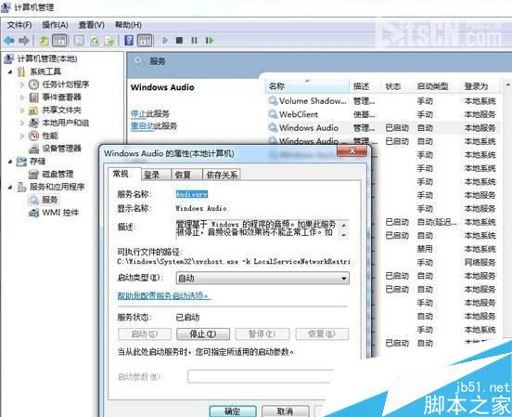Click the 帮助我配置服务启动选项 link
The image size is (512, 417).
point(163,295)
